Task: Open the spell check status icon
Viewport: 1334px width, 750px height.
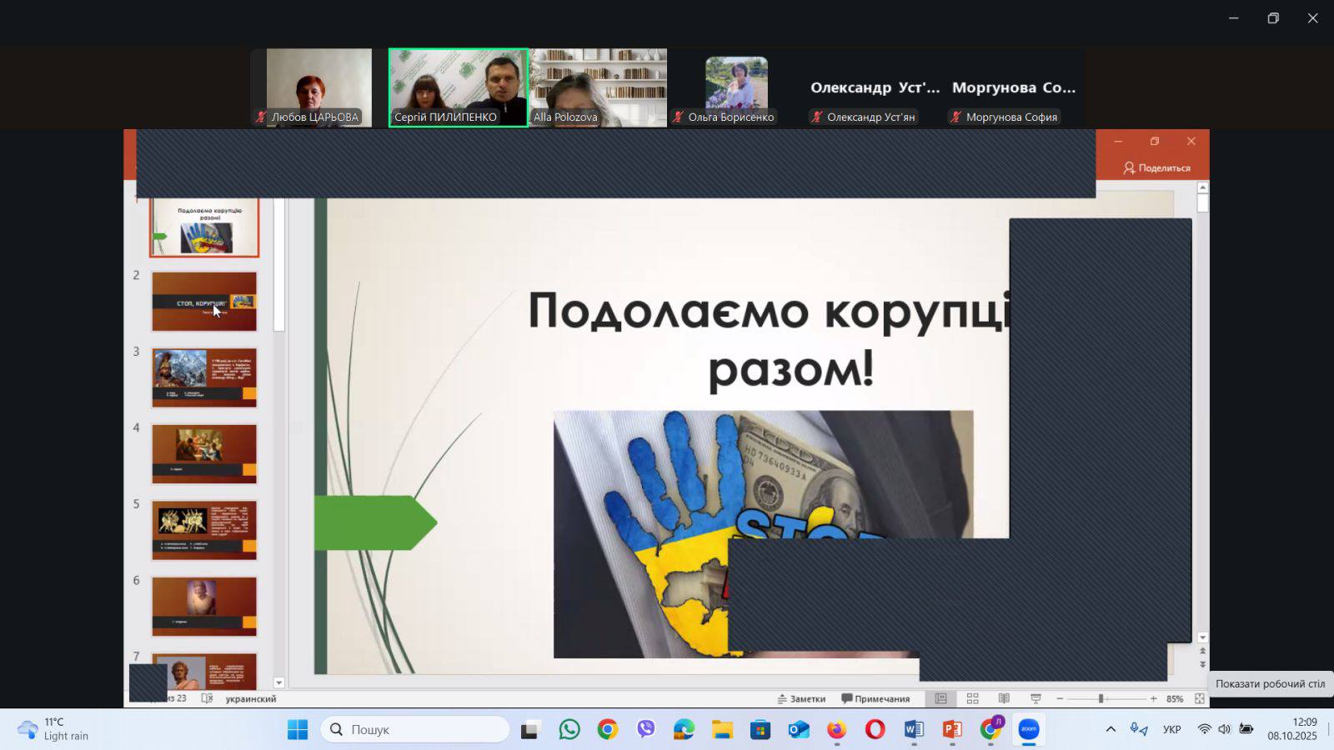Action: point(207,698)
